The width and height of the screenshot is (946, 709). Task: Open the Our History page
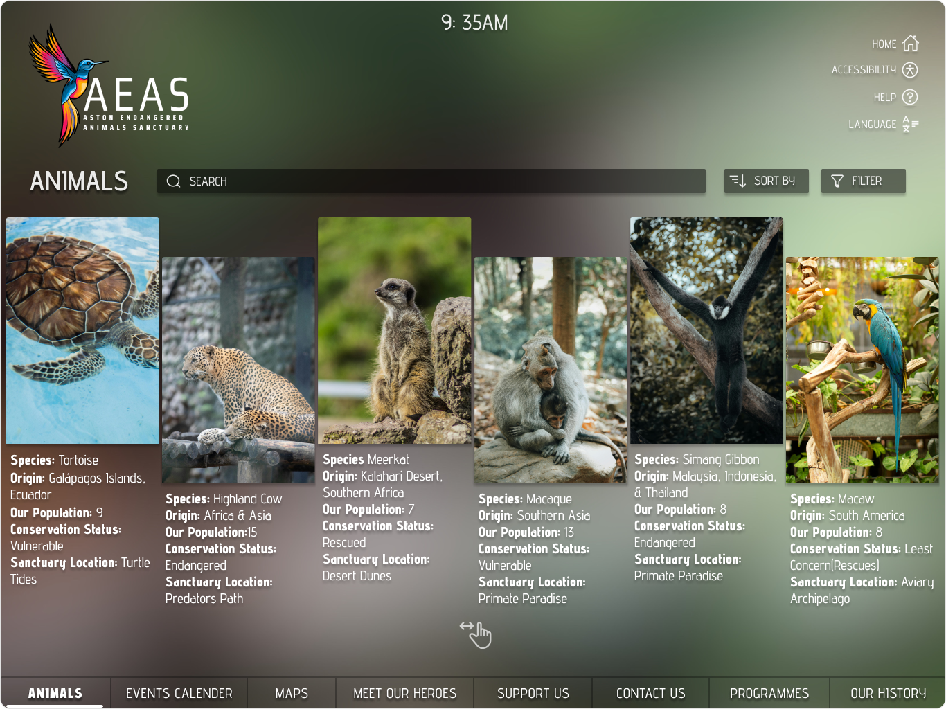click(888, 692)
